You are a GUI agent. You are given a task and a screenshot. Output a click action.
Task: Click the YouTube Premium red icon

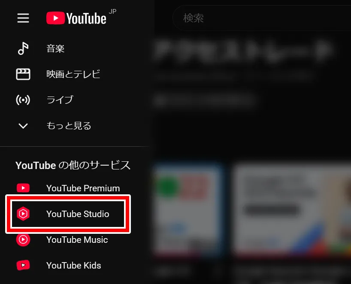[23, 188]
